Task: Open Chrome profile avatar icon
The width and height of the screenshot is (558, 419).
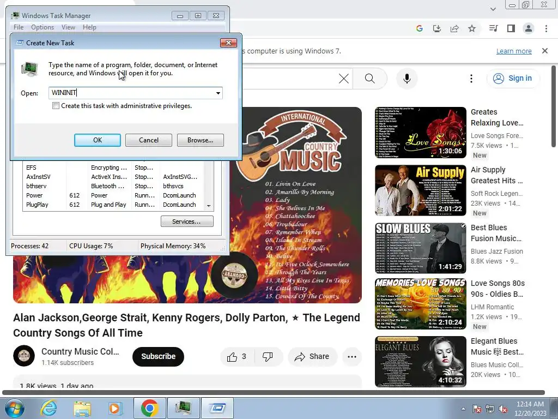Action: click(x=529, y=28)
